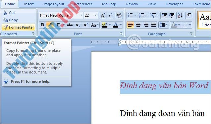
Task: Align text left
Action: [x=130, y=25]
